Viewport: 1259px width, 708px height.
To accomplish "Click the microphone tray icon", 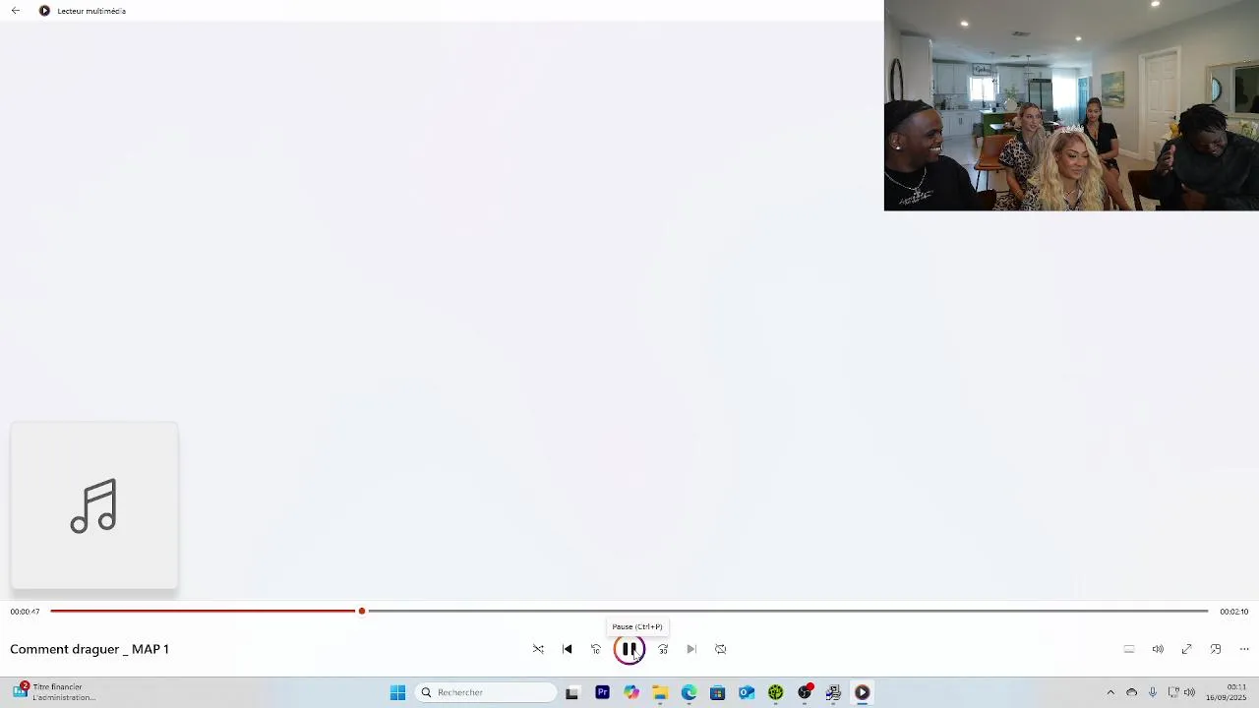I will pyautogui.click(x=1153, y=692).
